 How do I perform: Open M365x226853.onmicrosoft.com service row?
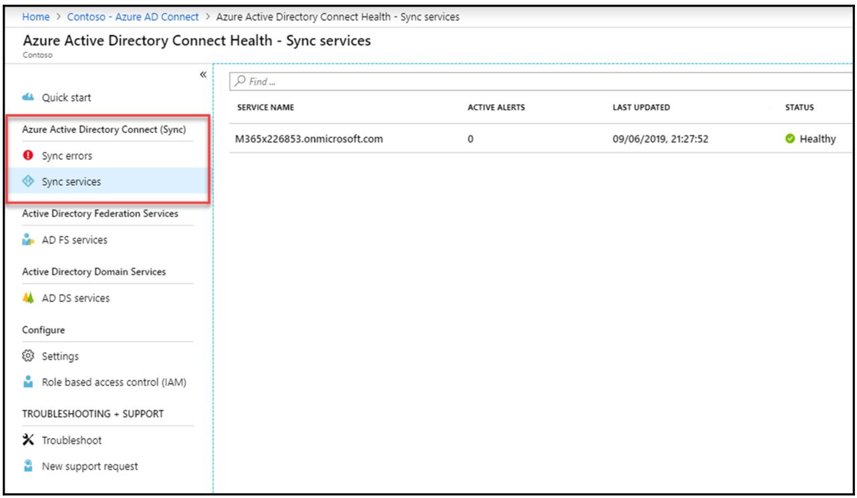tap(309, 140)
